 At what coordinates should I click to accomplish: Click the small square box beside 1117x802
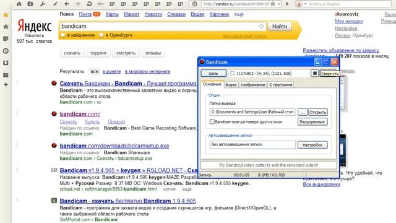point(233,73)
